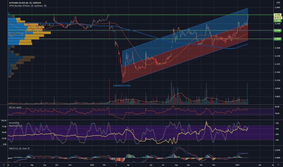
Task: Select the 2021 date label on time axis
Action: [238, 165]
